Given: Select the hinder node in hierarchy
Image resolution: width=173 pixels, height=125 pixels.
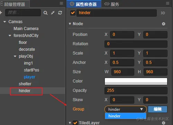Looking at the screenshot, I should click(x=25, y=91).
